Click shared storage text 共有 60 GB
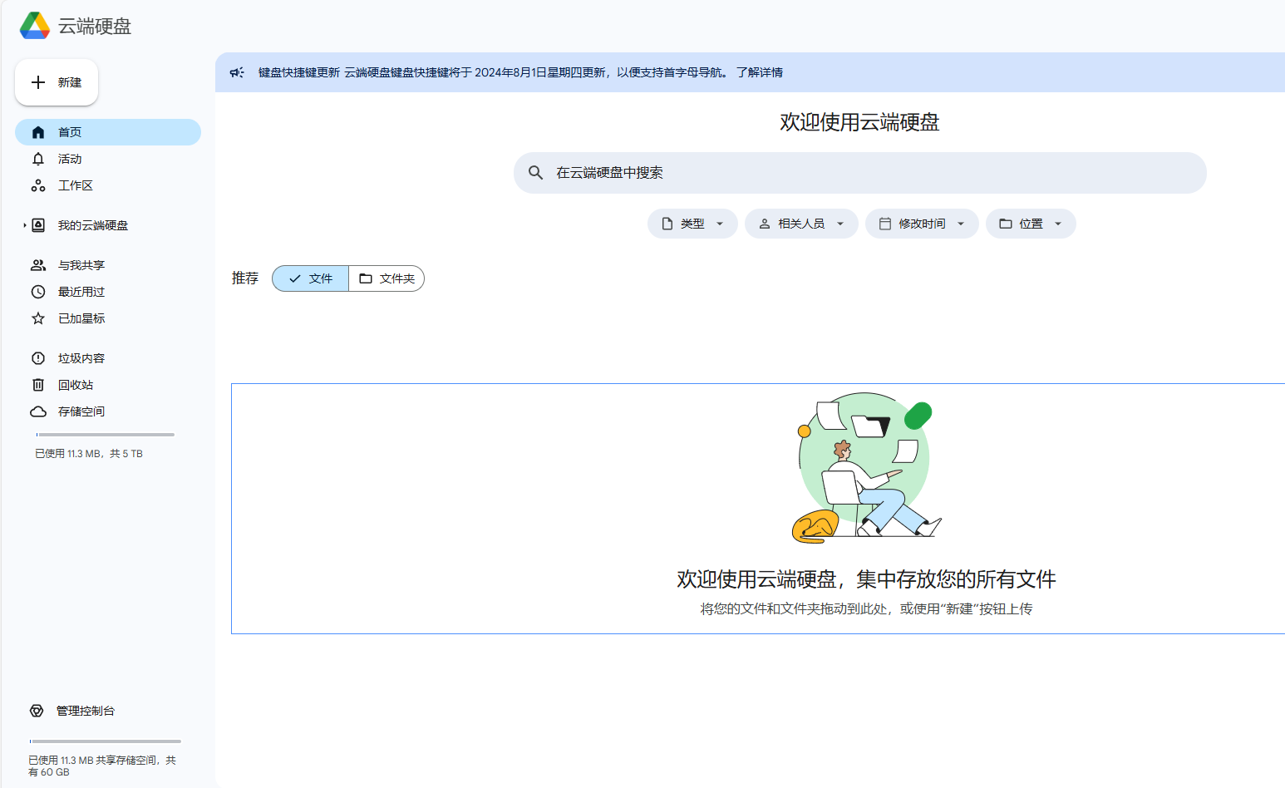This screenshot has height=788, width=1285. [102, 766]
